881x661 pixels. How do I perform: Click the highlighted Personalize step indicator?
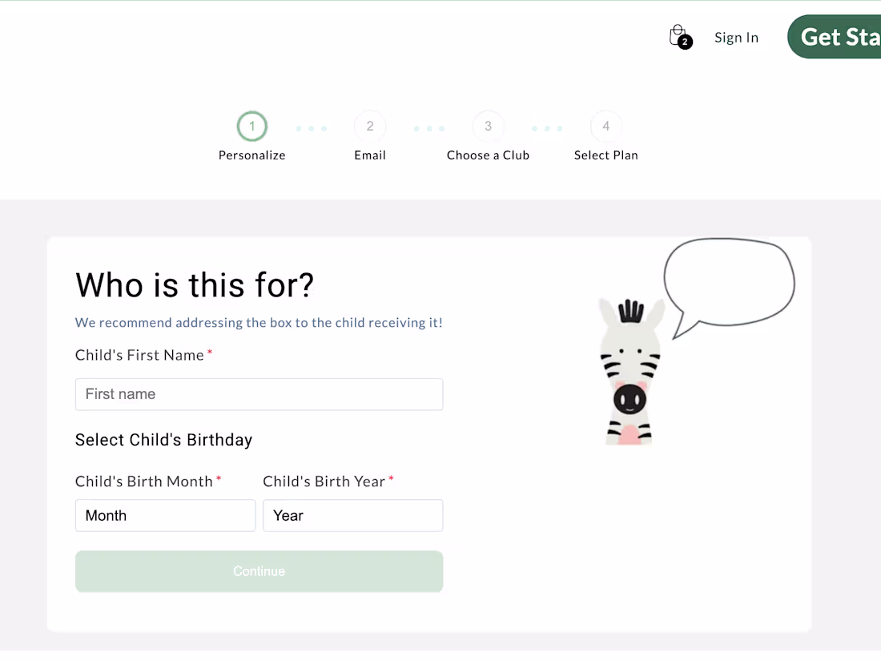[x=251, y=126]
